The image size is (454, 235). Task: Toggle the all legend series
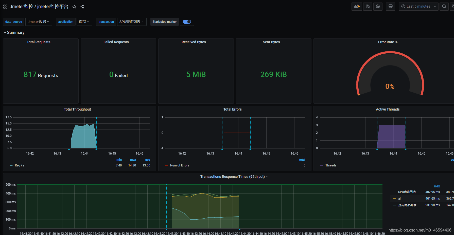[x=400, y=199]
